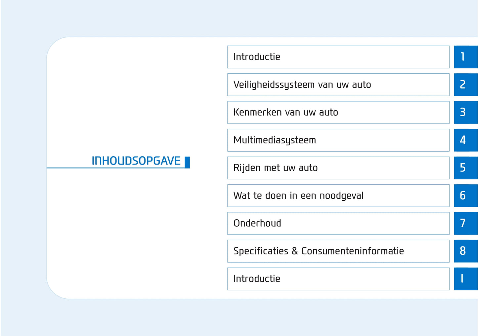Click the blue marker block after INHOUDSOPGAVE
Image resolution: width=478 pixels, height=336 pixels.
pos(187,162)
